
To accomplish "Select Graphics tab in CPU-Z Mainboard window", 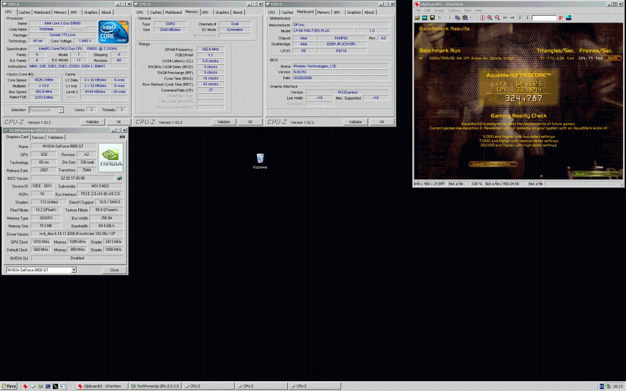I will 354,13.
